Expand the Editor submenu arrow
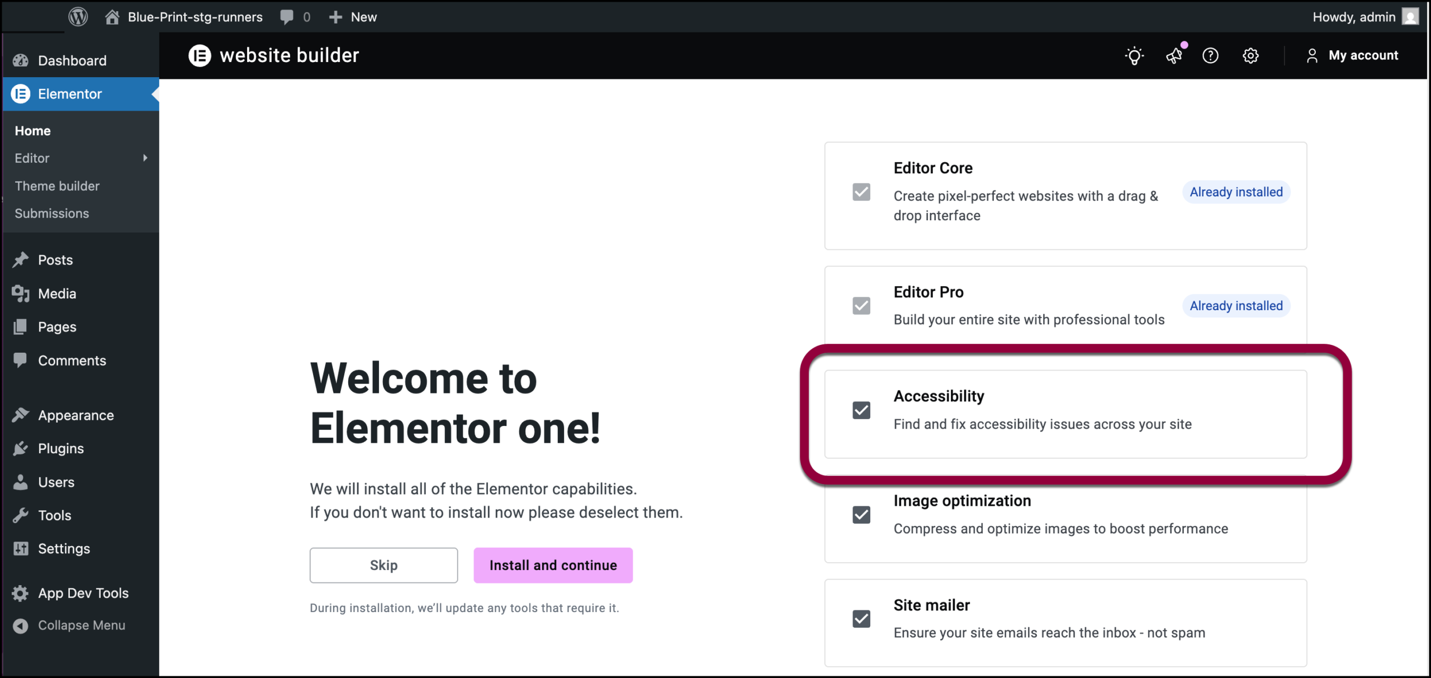 pyautogui.click(x=145, y=158)
